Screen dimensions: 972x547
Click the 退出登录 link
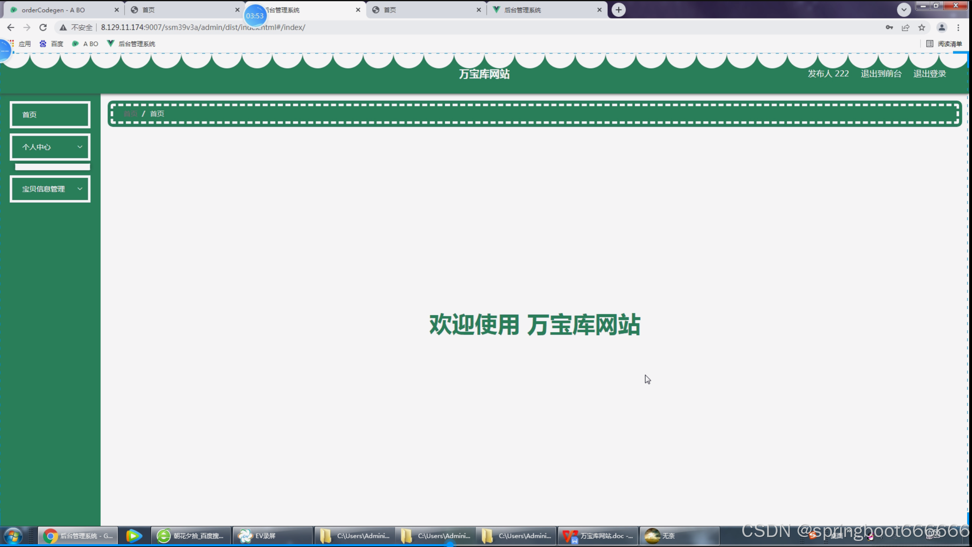[929, 74]
